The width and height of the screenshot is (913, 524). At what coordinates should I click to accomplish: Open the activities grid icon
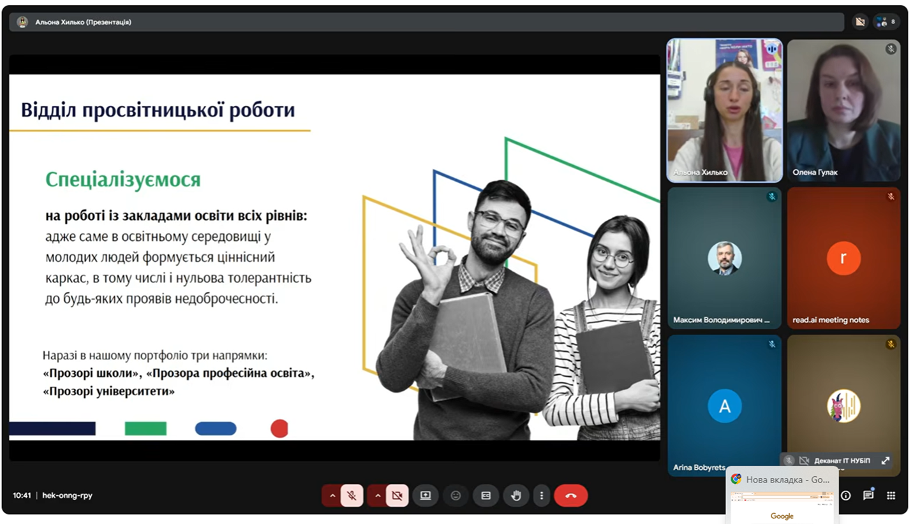click(891, 495)
